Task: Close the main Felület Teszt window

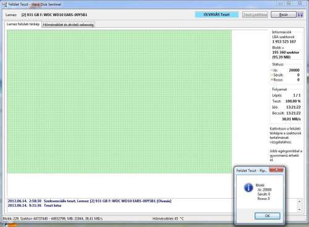Action: [x=300, y=3]
